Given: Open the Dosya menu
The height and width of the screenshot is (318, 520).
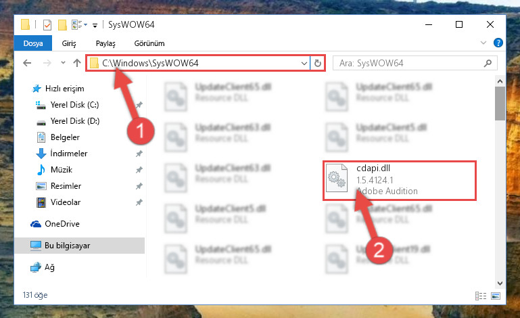Looking at the screenshot, I should click(x=33, y=43).
